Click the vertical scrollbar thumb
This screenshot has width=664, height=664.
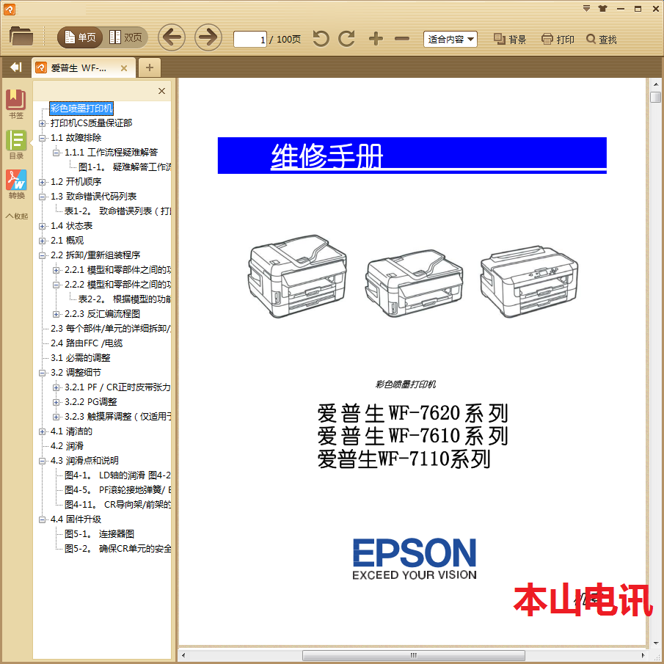(x=655, y=97)
